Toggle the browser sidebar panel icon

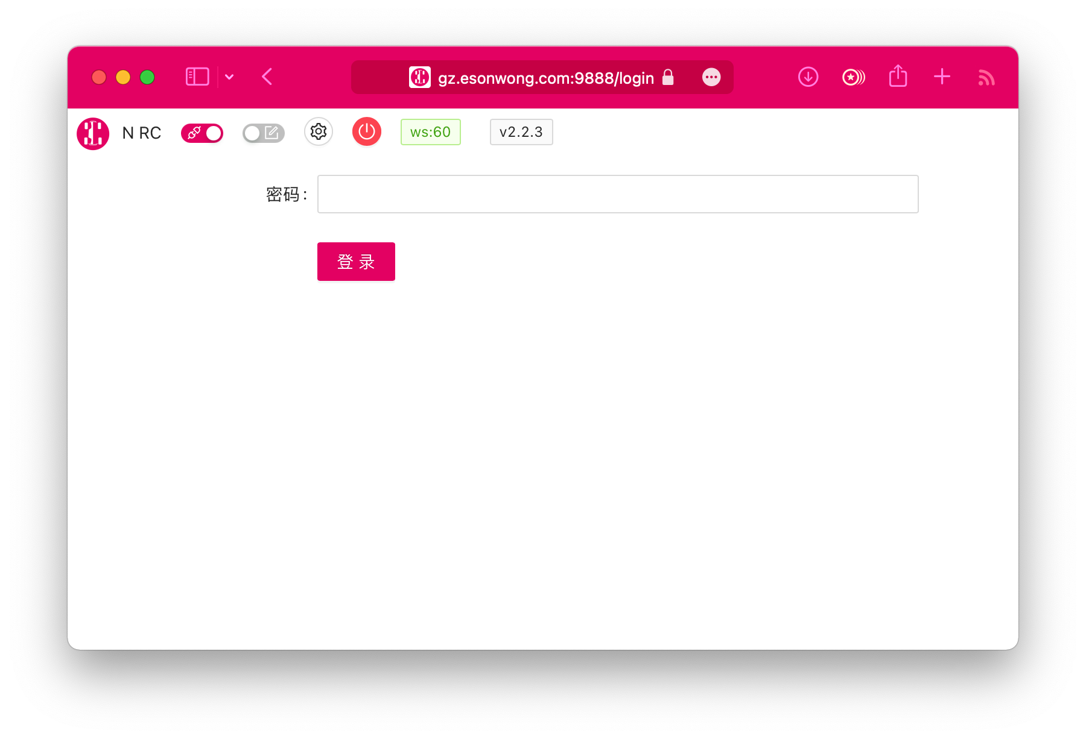tap(197, 77)
